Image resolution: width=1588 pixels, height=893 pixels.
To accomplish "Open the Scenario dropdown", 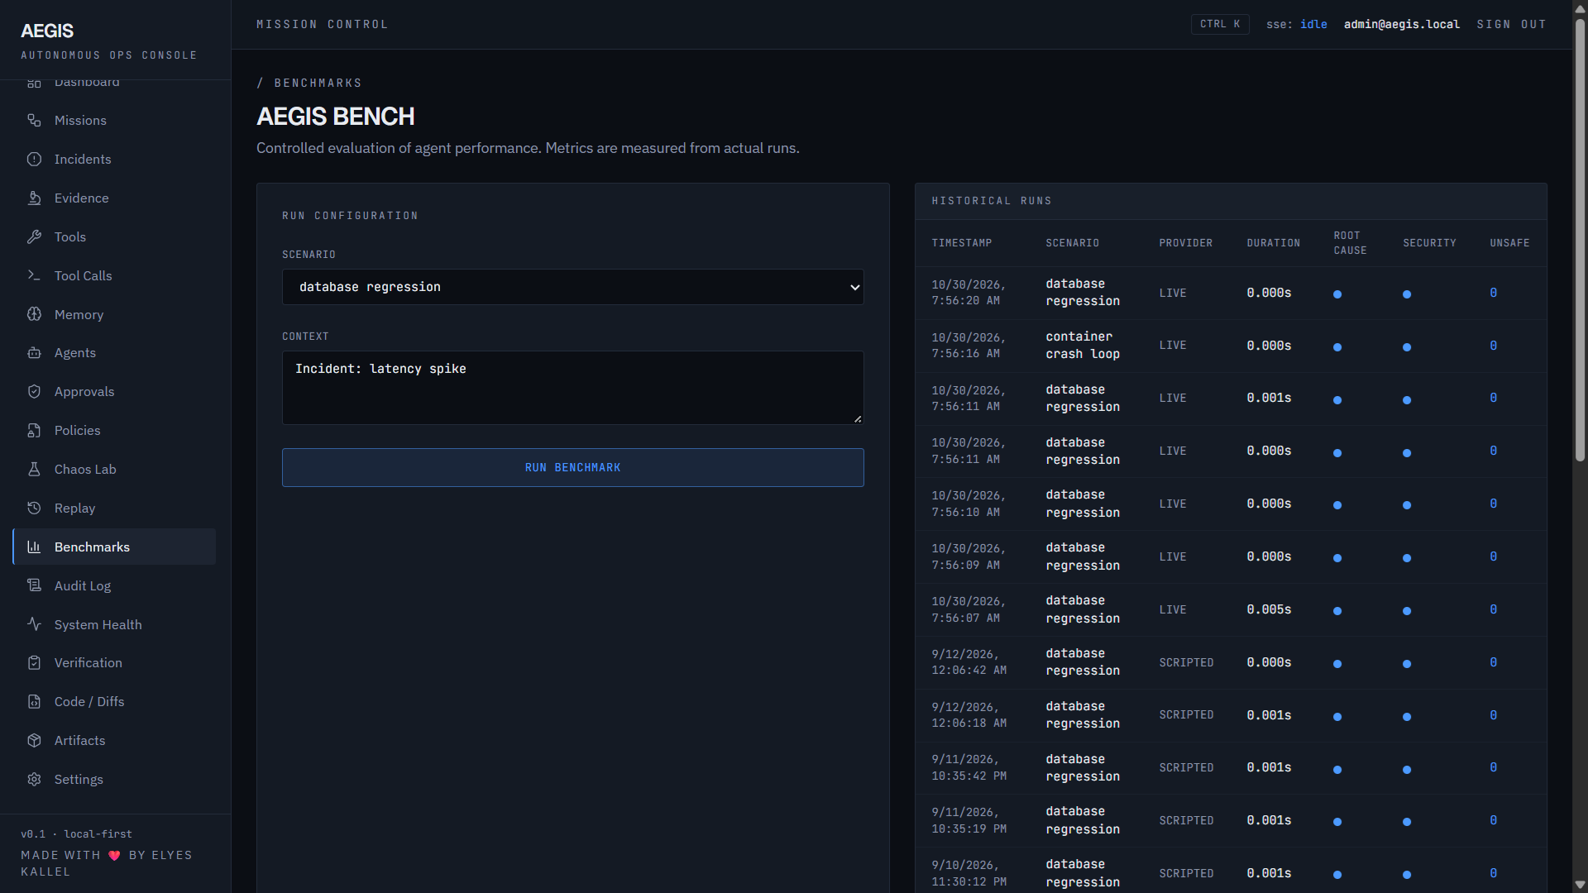I will [573, 287].
